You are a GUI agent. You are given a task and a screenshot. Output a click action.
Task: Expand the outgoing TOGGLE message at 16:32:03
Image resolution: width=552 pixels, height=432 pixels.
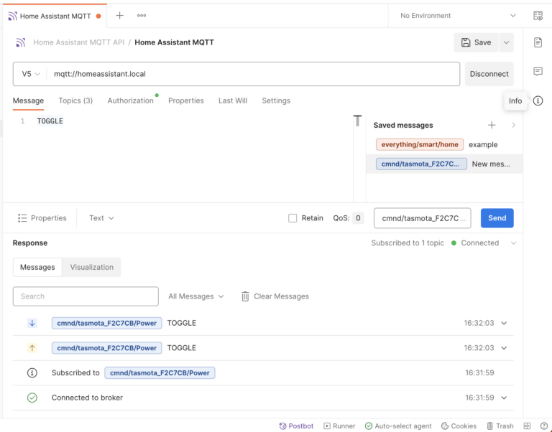click(x=504, y=348)
